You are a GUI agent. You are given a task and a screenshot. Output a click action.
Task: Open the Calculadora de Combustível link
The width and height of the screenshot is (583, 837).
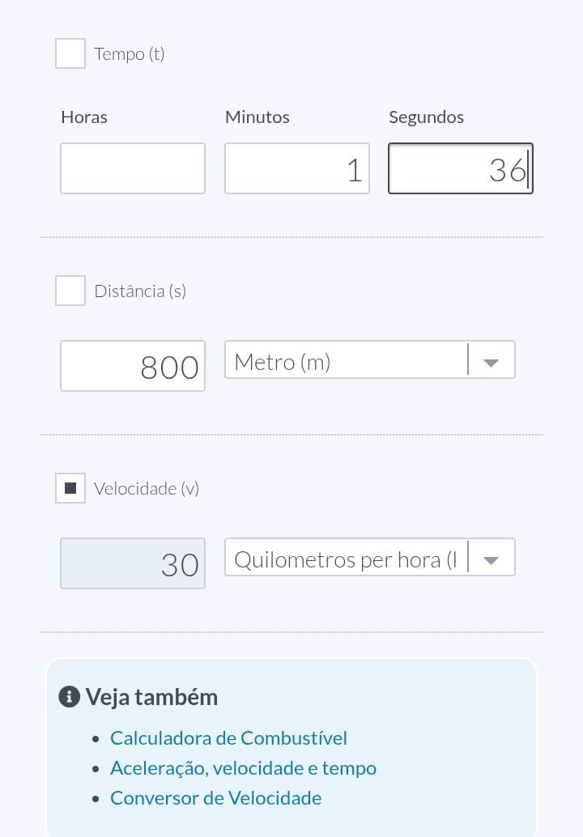point(228,738)
